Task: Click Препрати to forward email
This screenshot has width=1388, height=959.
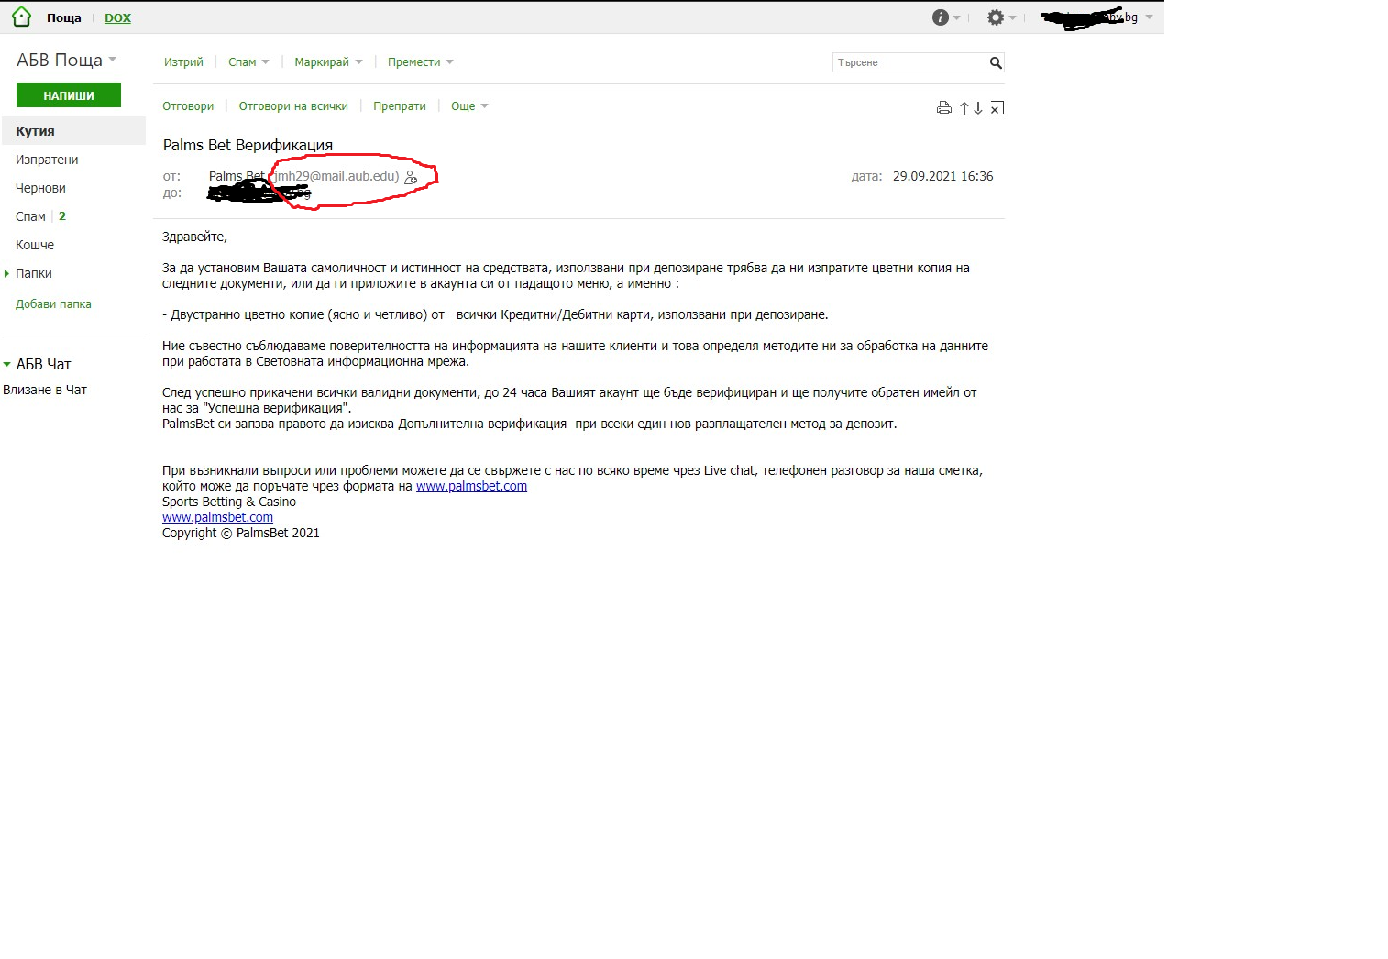Action: click(x=400, y=106)
